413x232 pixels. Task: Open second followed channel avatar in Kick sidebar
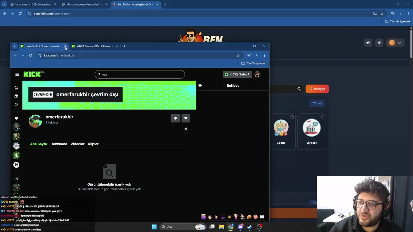pos(16,136)
